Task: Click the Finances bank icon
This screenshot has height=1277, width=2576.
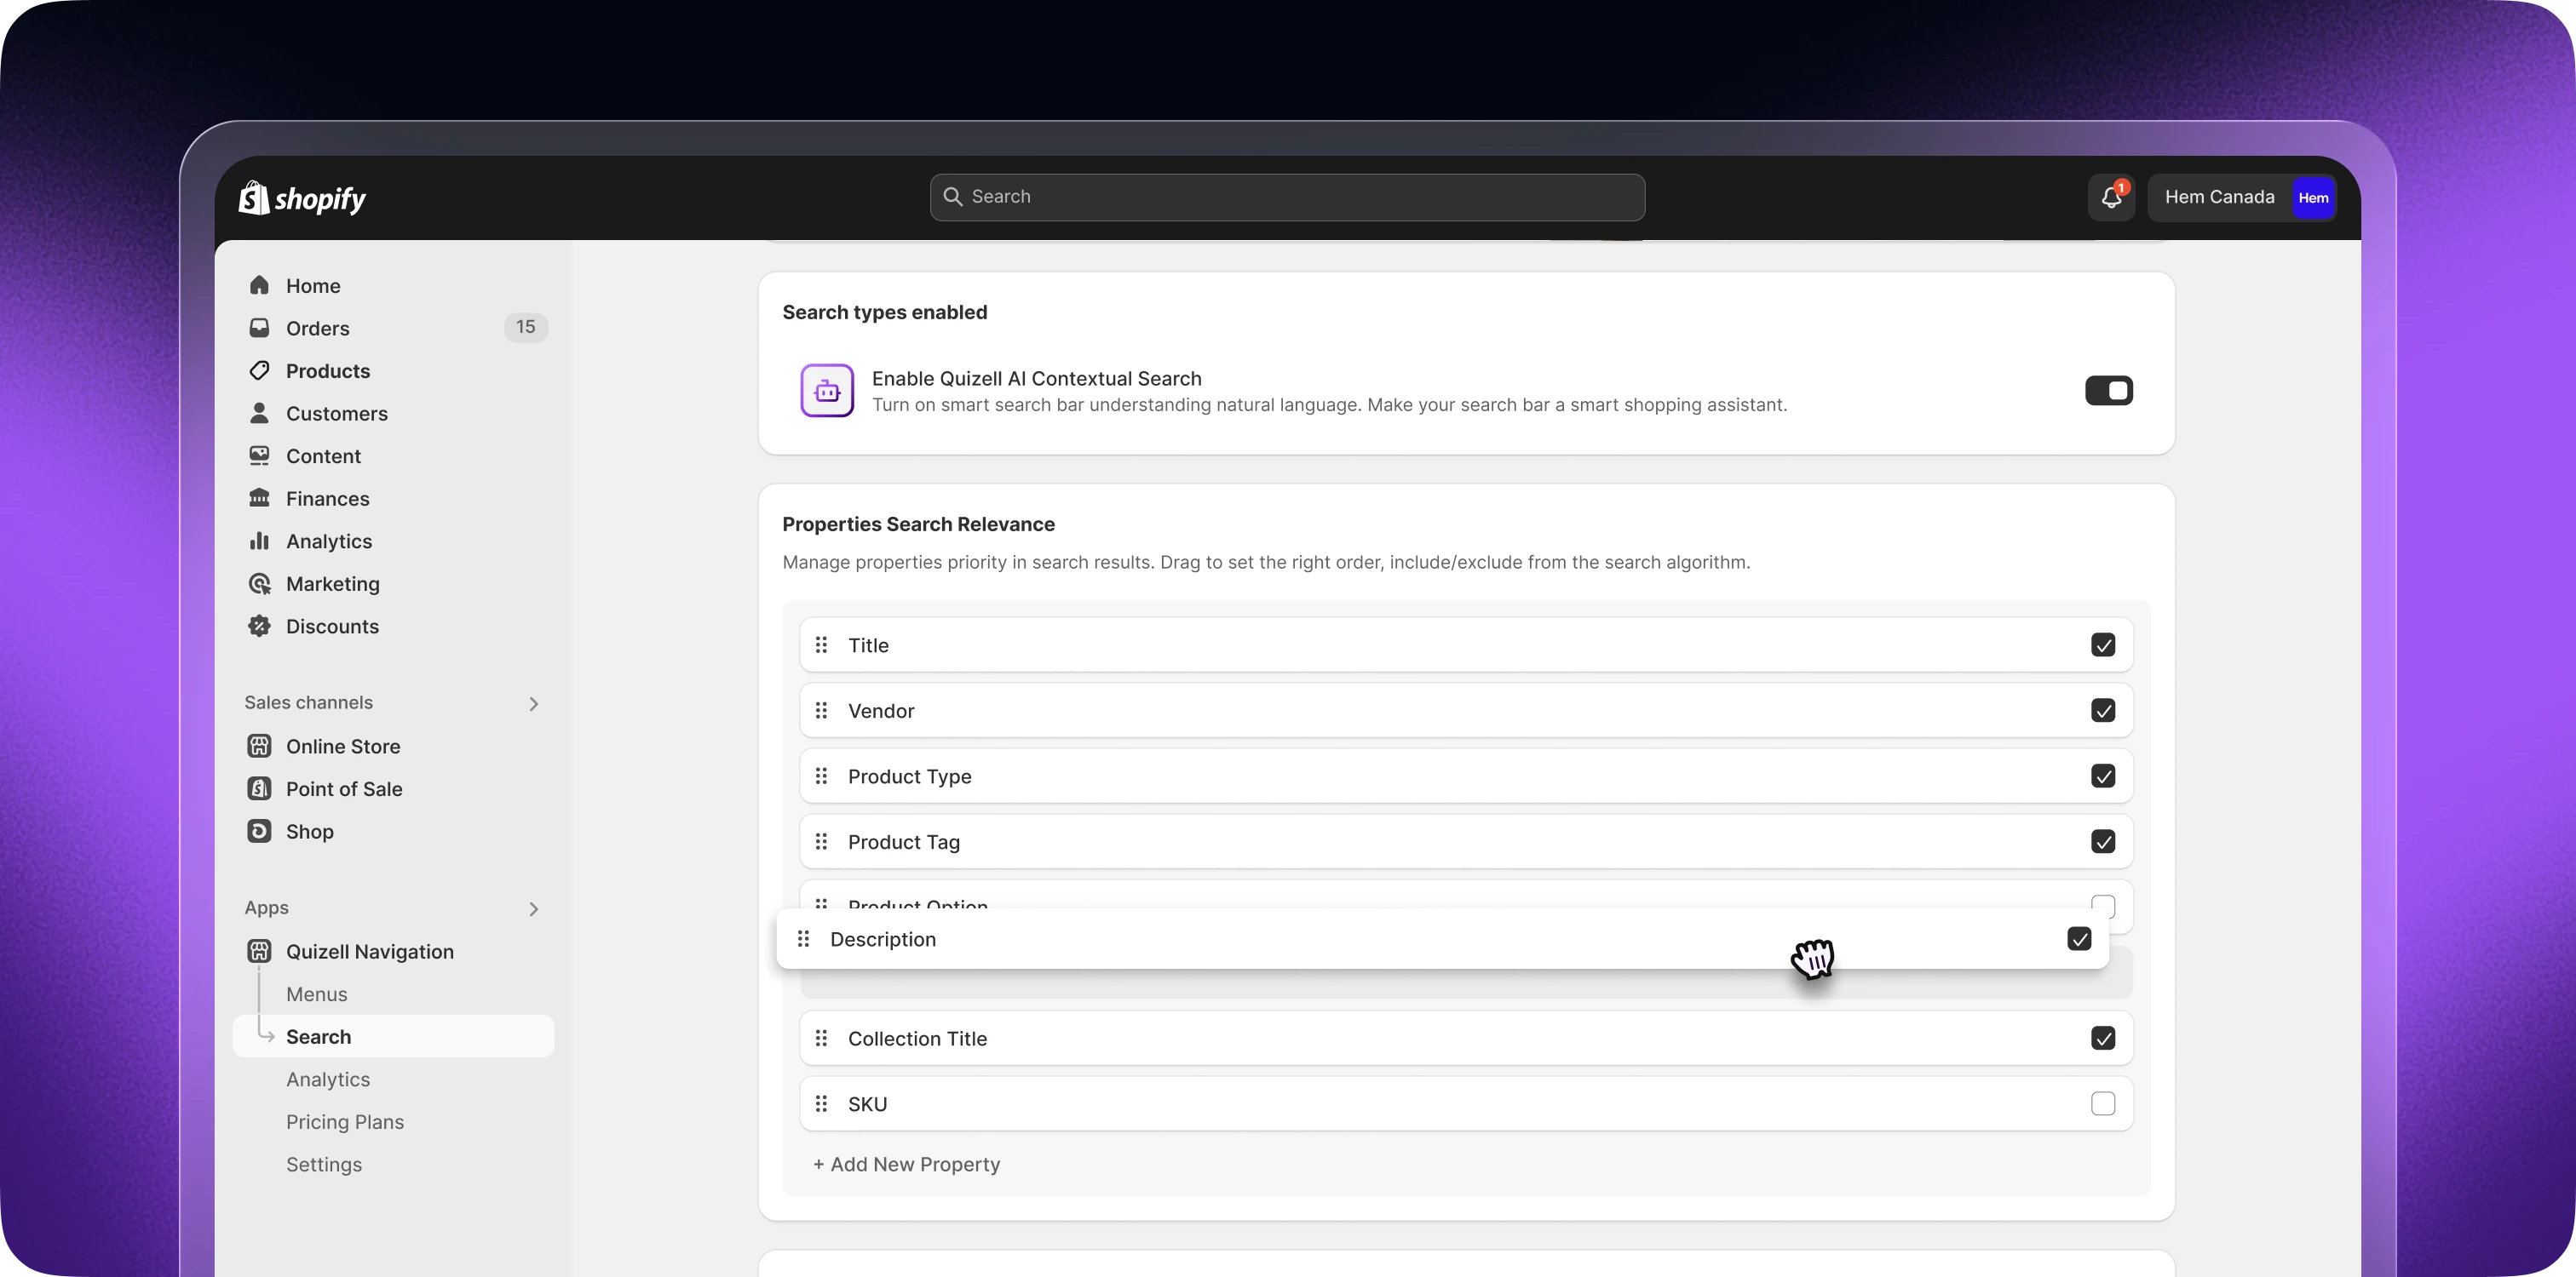Action: [260, 498]
